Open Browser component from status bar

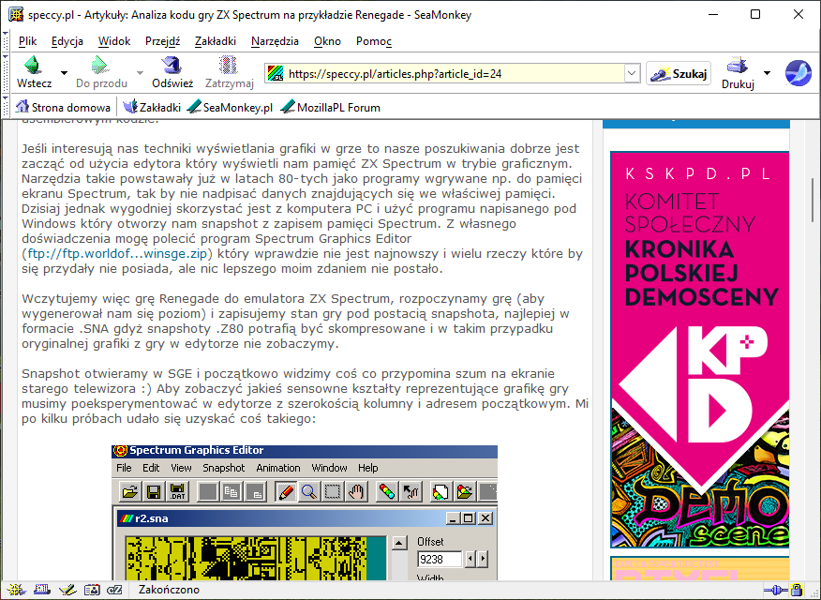coord(16,590)
